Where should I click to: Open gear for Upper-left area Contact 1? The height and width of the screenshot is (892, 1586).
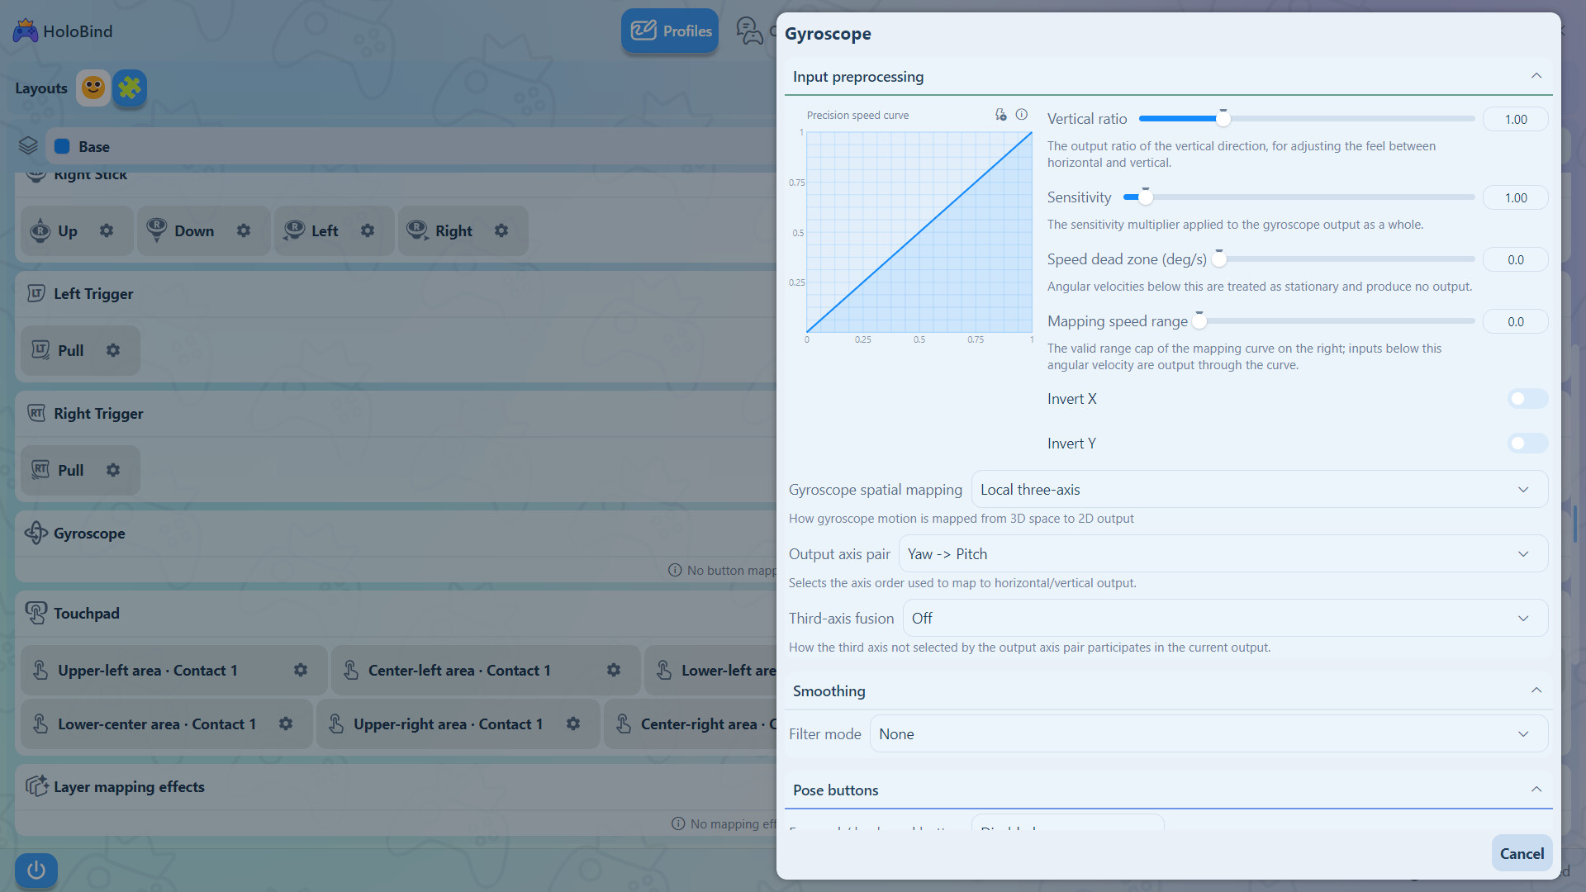coord(301,671)
